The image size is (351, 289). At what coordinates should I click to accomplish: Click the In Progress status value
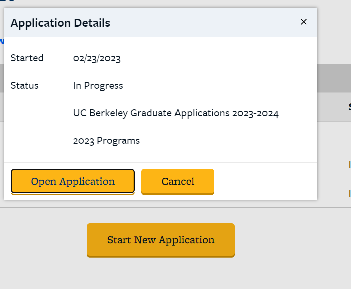pyautogui.click(x=98, y=86)
